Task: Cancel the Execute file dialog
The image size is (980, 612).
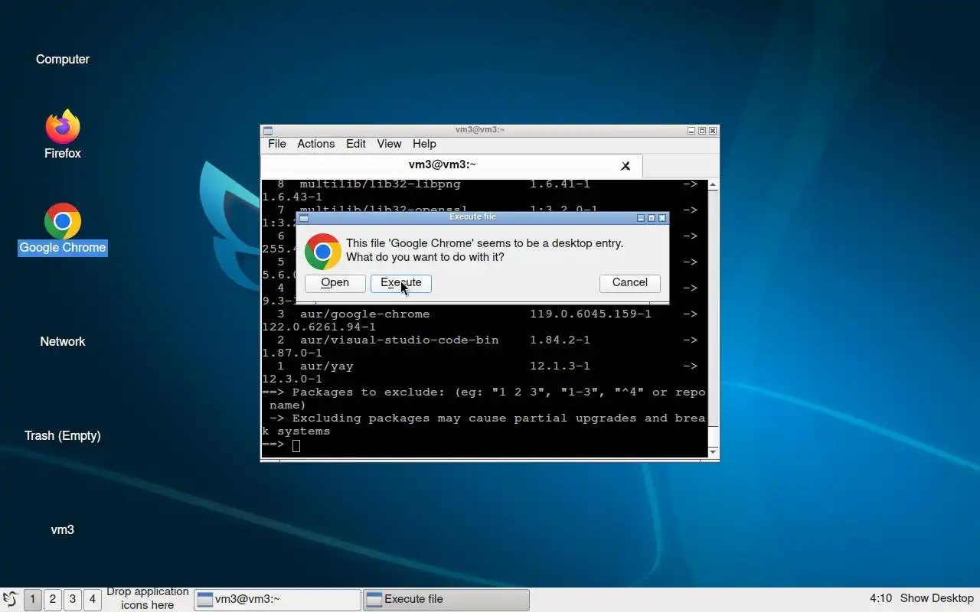Action: click(x=630, y=283)
